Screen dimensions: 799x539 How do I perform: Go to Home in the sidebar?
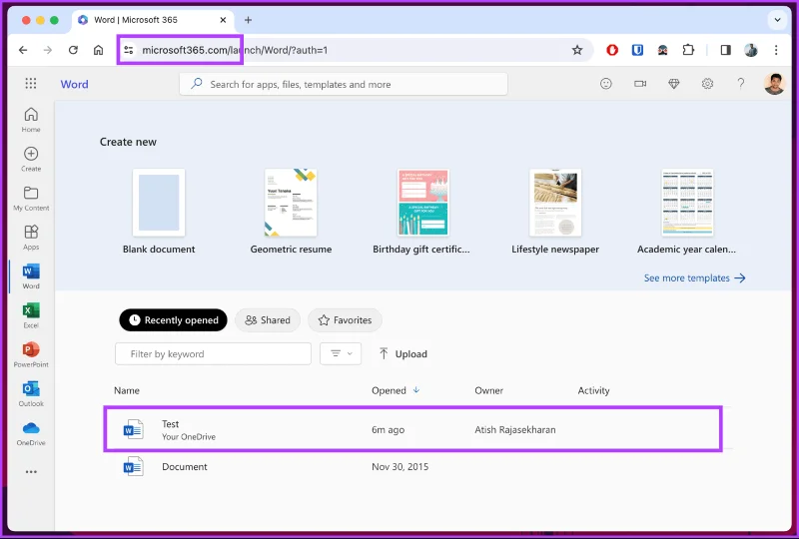pyautogui.click(x=31, y=120)
